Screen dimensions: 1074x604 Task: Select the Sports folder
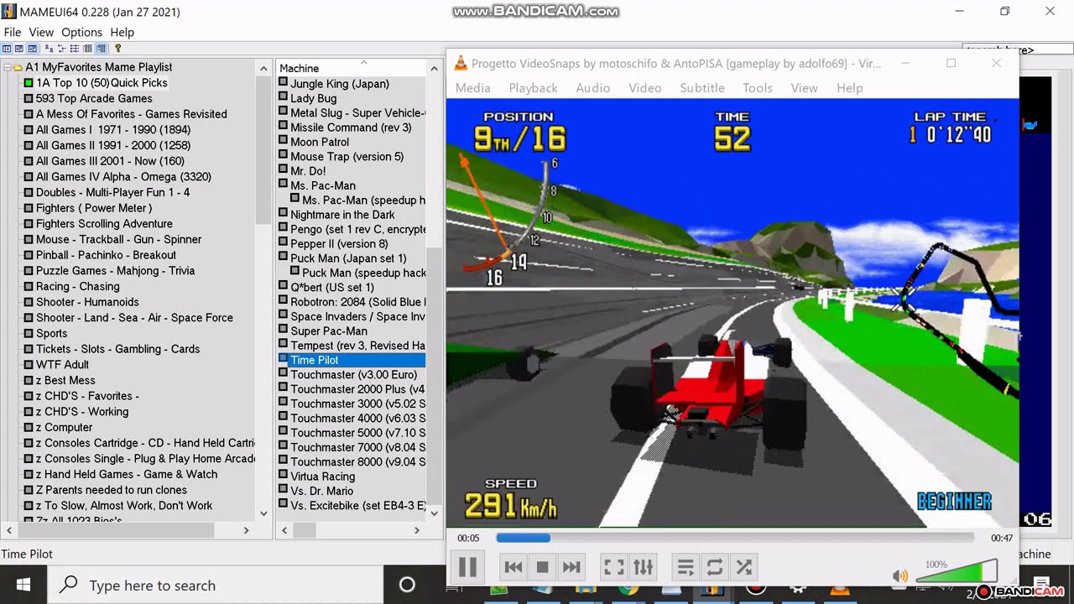51,333
